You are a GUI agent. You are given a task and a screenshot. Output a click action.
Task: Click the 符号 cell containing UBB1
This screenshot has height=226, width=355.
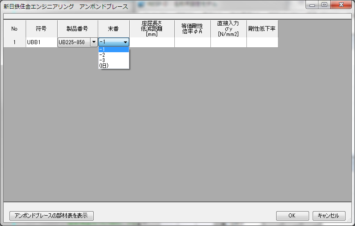[x=41, y=42]
